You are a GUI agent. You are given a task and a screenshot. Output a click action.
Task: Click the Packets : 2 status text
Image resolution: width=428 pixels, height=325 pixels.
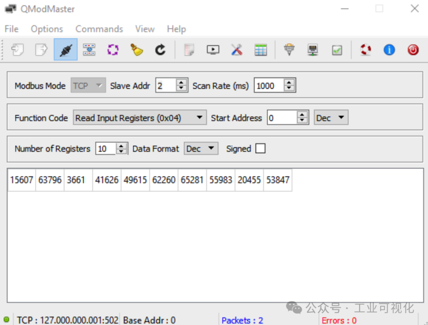243,320
